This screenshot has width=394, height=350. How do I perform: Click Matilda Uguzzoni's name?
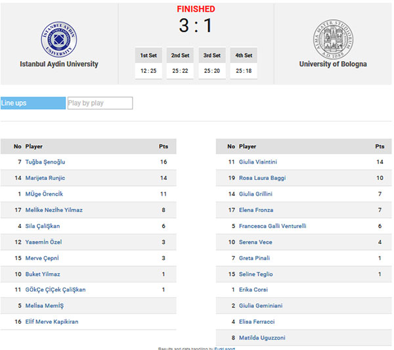pyautogui.click(x=262, y=338)
